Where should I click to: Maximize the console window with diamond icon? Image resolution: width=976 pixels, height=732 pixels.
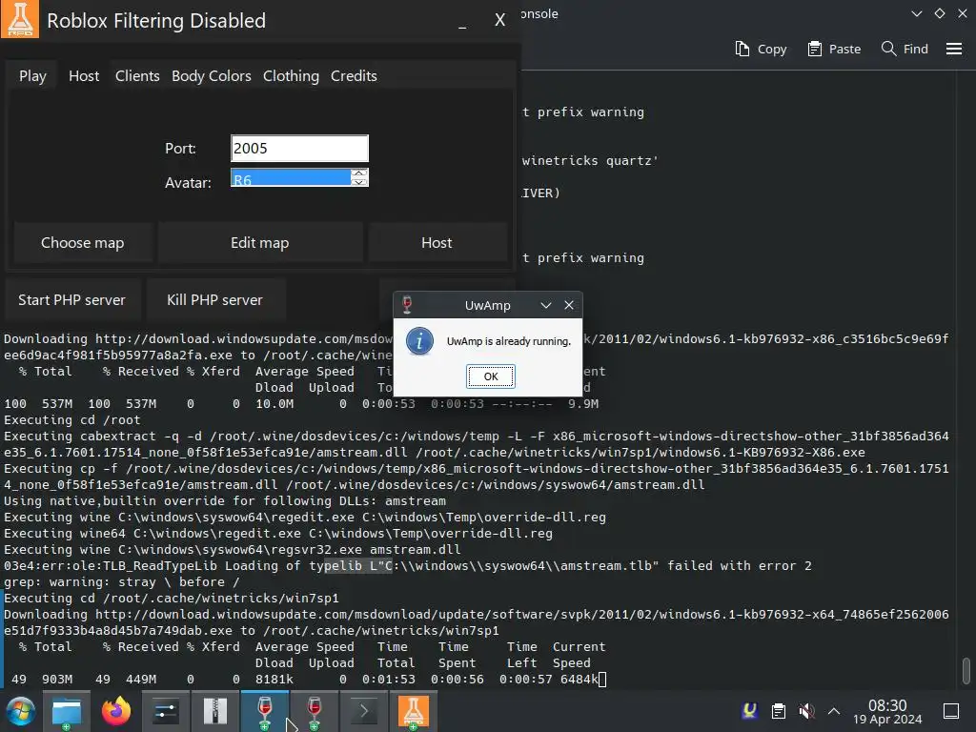pyautogui.click(x=940, y=13)
